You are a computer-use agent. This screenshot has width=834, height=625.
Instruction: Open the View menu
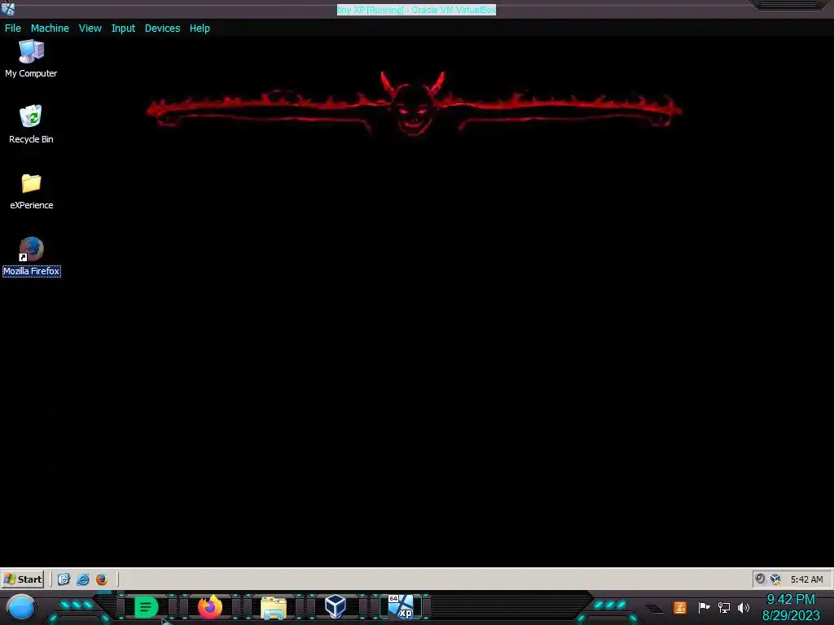pos(90,28)
